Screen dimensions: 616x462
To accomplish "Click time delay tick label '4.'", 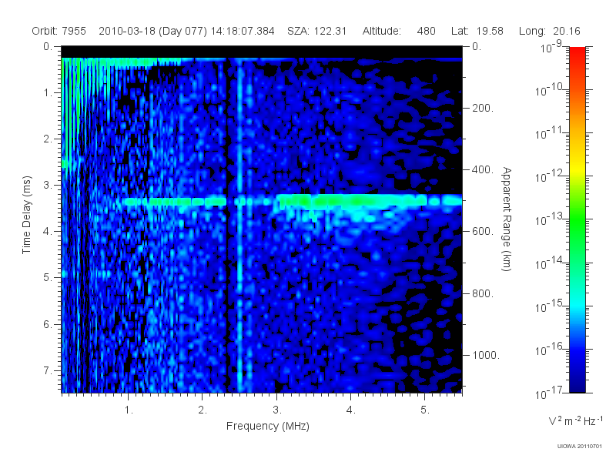I will [48, 231].
